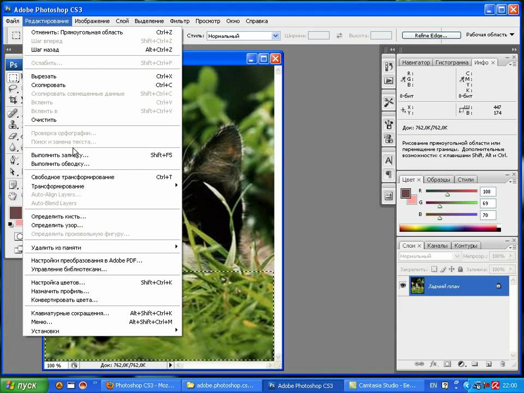The image size is (524, 393).
Task: Hide the Задний план layer eye
Action: pos(403,285)
